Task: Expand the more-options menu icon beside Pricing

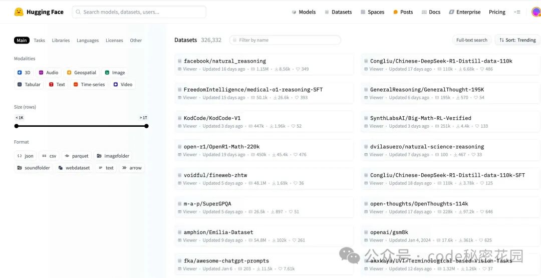Action: 517,12
